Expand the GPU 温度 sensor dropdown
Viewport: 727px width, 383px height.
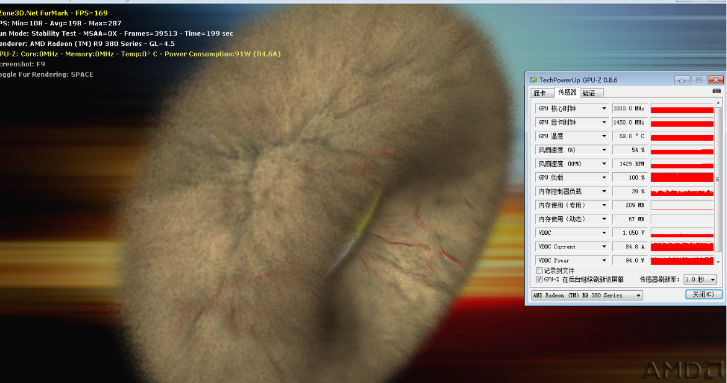(x=604, y=136)
